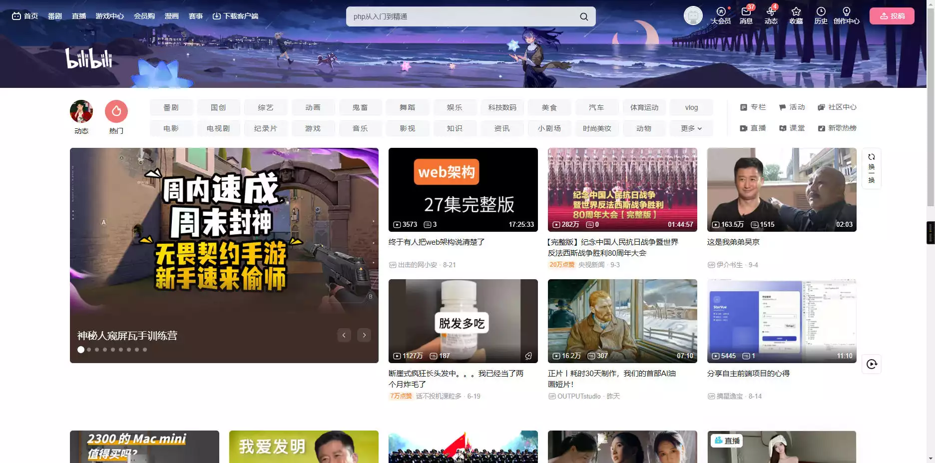The height and width of the screenshot is (463, 935).
Task: Open 赛事 in top navigation
Action: 196,16
